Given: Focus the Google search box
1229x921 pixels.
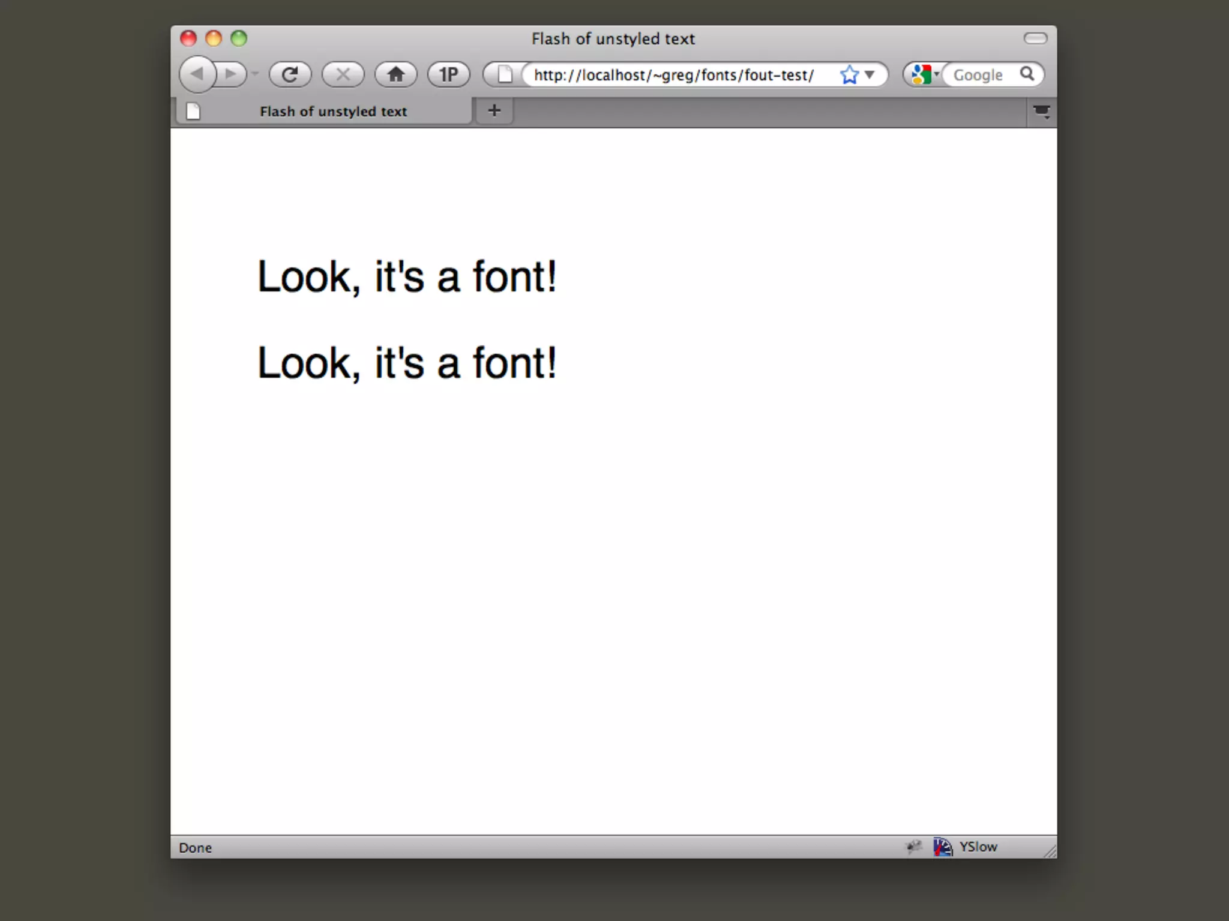Looking at the screenshot, I should click(x=978, y=75).
